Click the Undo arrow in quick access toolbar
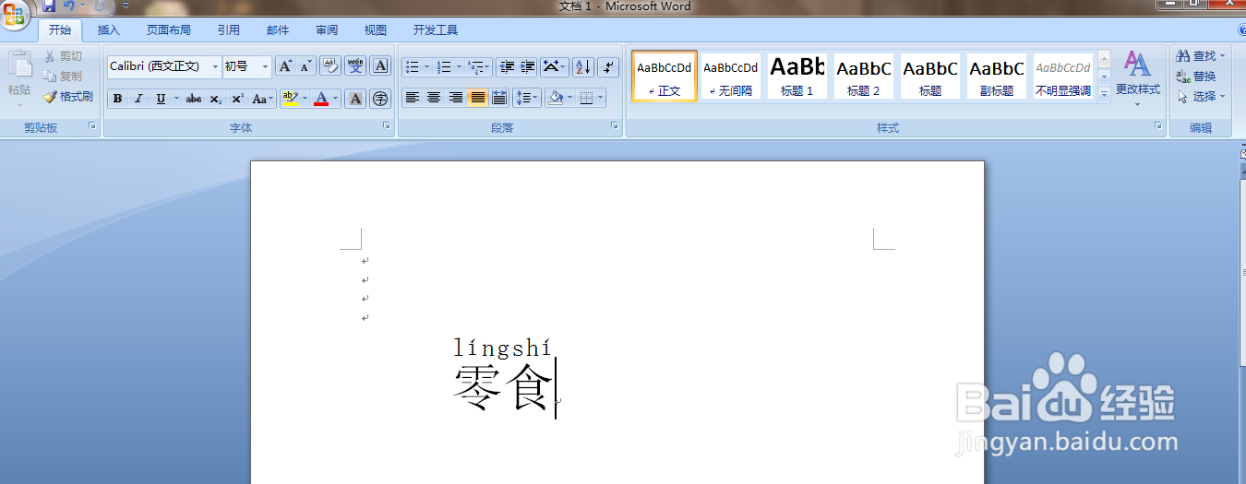 (x=68, y=6)
